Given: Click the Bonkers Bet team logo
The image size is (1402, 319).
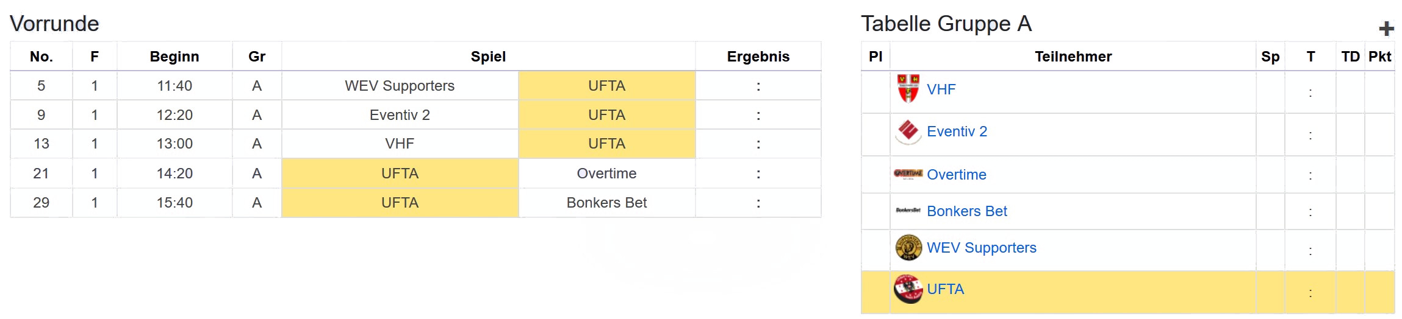Looking at the screenshot, I should pos(908,211).
